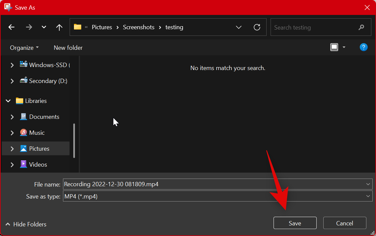Open the Organize menu
The width and height of the screenshot is (376, 236).
[24, 47]
